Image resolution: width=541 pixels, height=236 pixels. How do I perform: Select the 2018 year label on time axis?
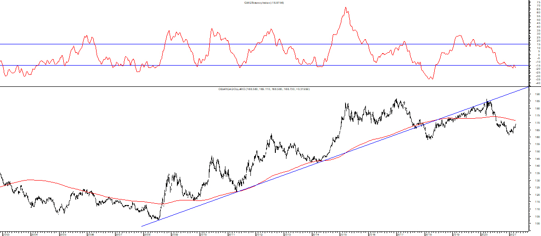tap(428, 234)
